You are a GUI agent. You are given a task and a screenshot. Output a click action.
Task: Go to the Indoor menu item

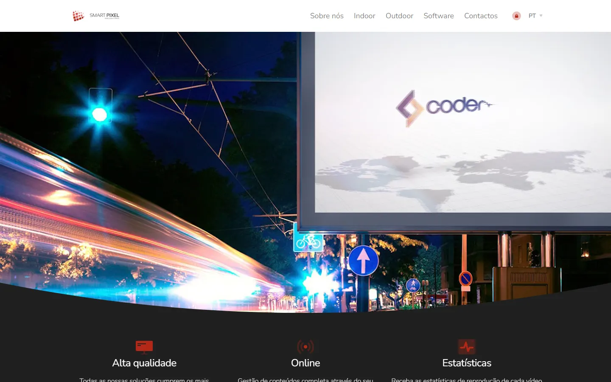point(364,16)
